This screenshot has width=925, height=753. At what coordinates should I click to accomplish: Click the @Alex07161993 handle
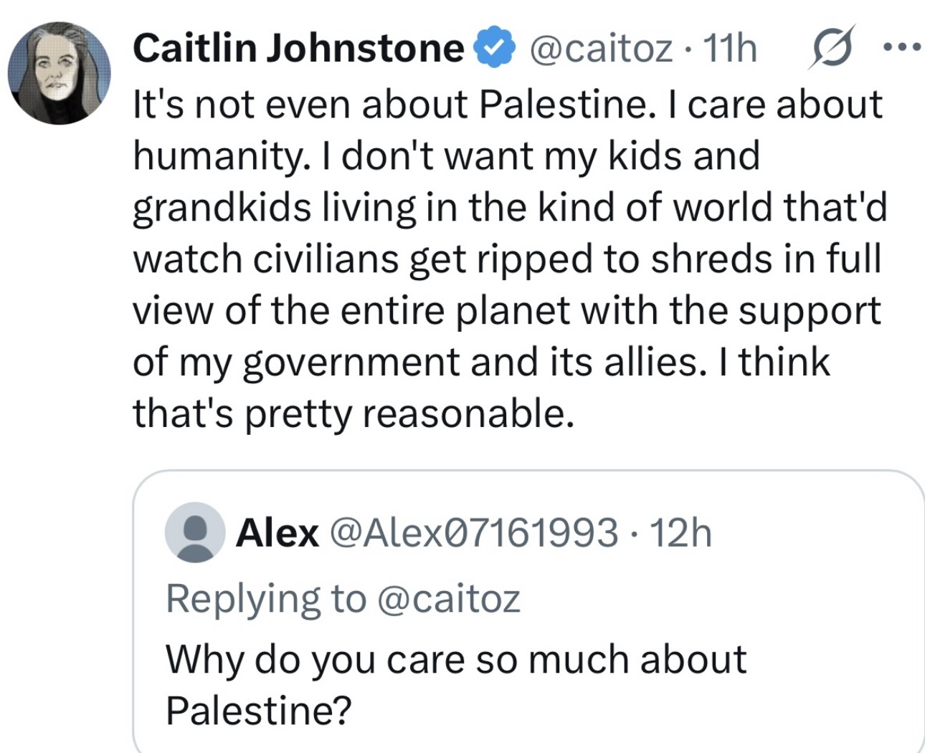(473, 532)
